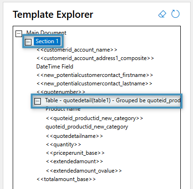Select the DateTime Field item
Image resolution: width=193 pixels, height=189 pixels.
(x=54, y=67)
